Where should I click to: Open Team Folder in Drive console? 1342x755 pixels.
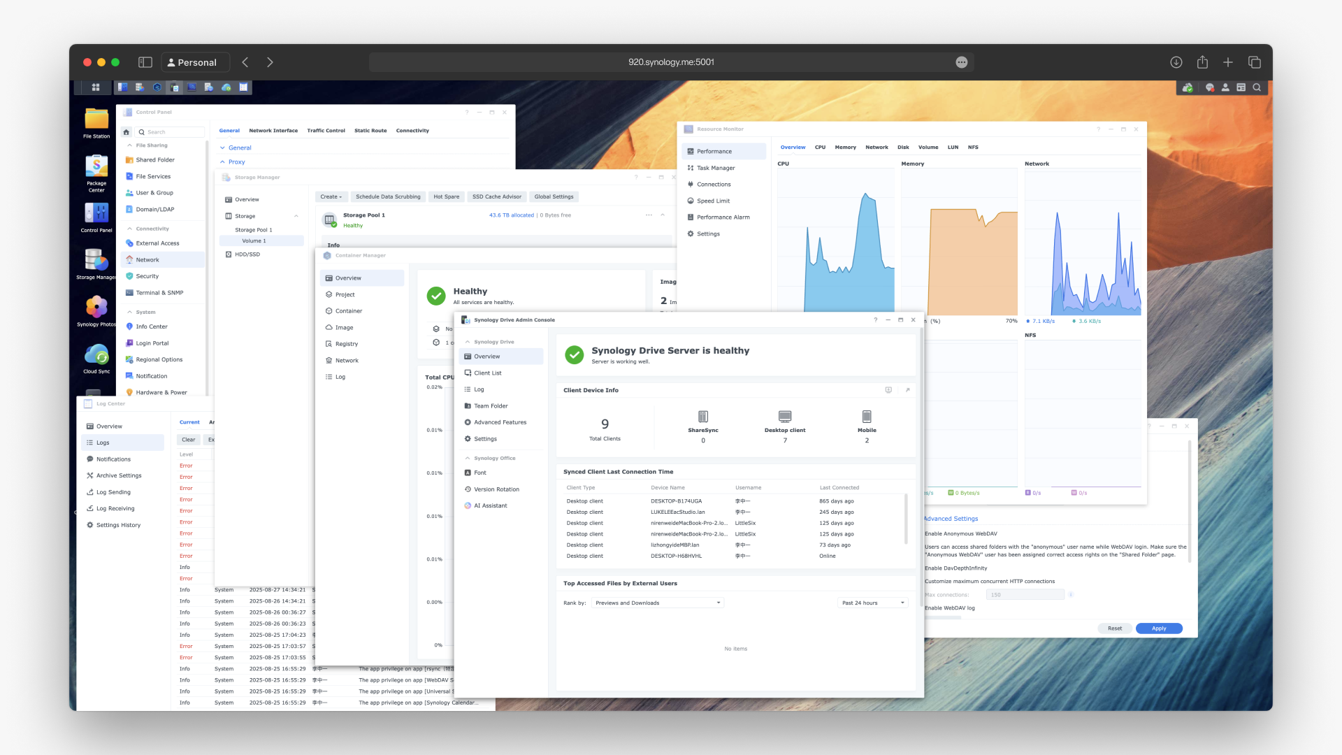click(500, 406)
